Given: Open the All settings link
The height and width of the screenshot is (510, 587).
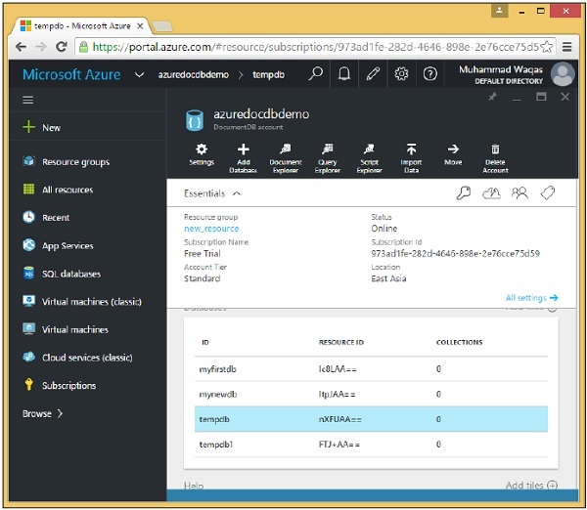Looking at the screenshot, I should [x=531, y=297].
